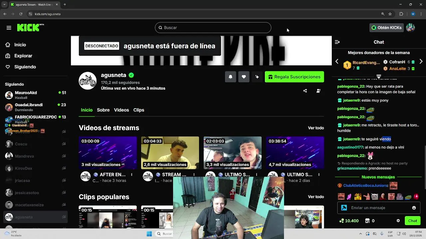426x239 pixels.
Task: Open Mandreva channel in sidebar
Action: point(35,156)
